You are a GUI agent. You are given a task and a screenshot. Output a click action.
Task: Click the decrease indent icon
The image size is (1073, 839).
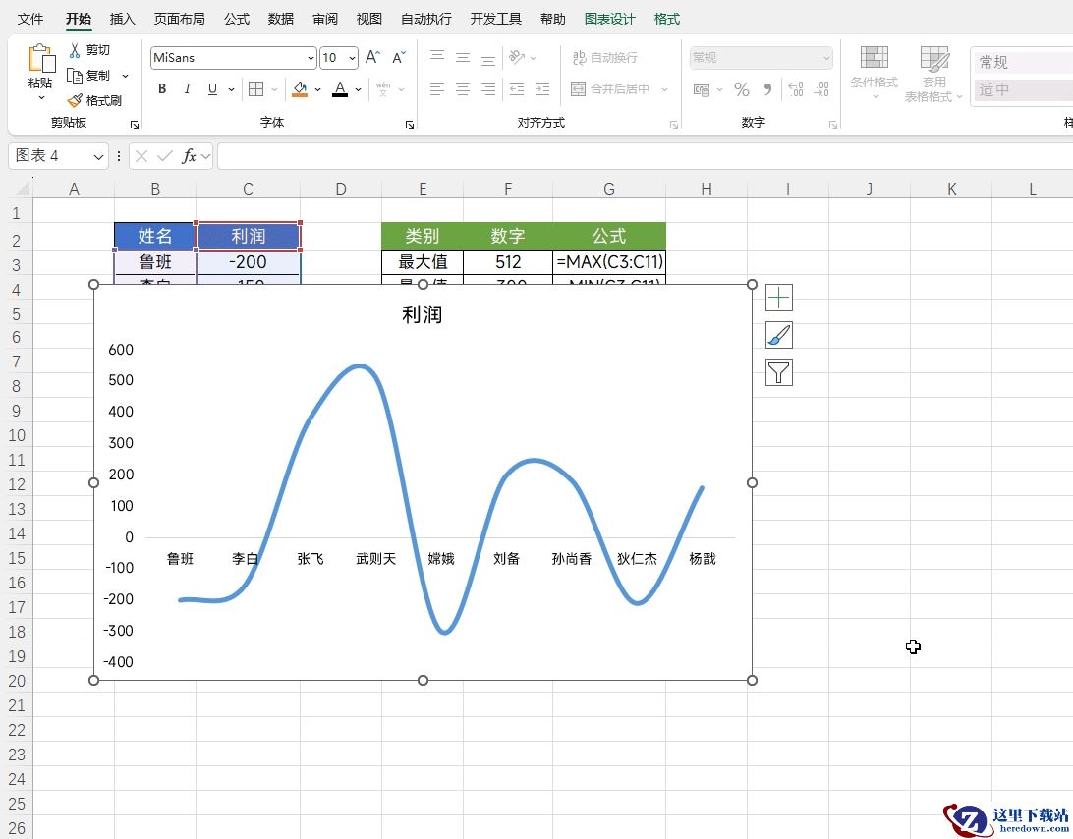(x=517, y=89)
